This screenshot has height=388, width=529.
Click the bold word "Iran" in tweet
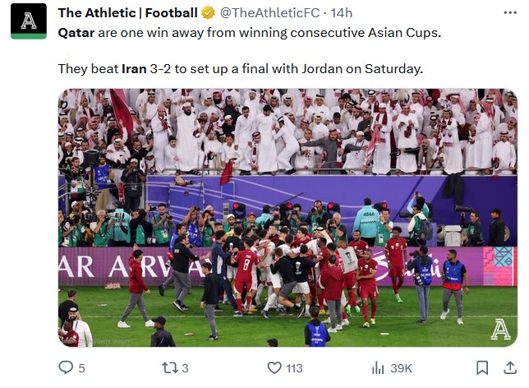pyautogui.click(x=134, y=69)
